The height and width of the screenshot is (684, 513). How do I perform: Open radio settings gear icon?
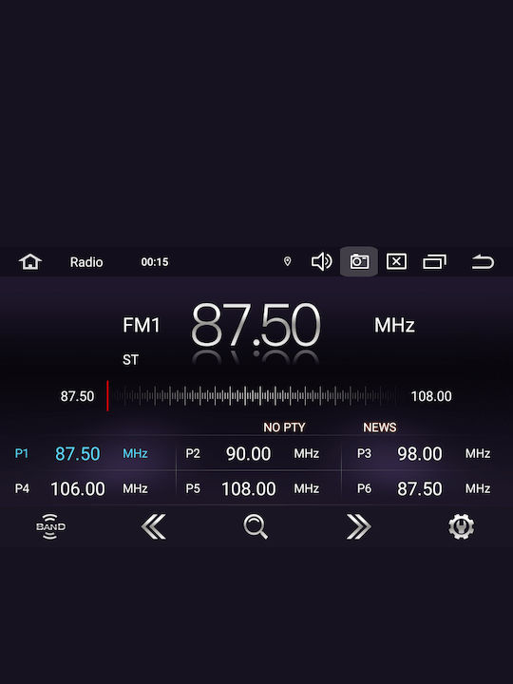461,526
